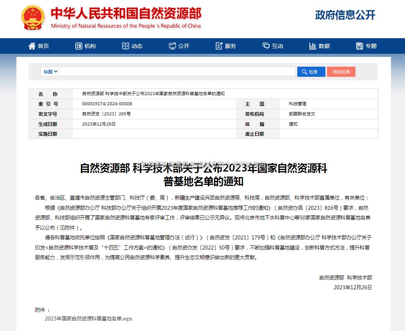
Task: Open the 数据 menu item
Action: click(x=320, y=46)
